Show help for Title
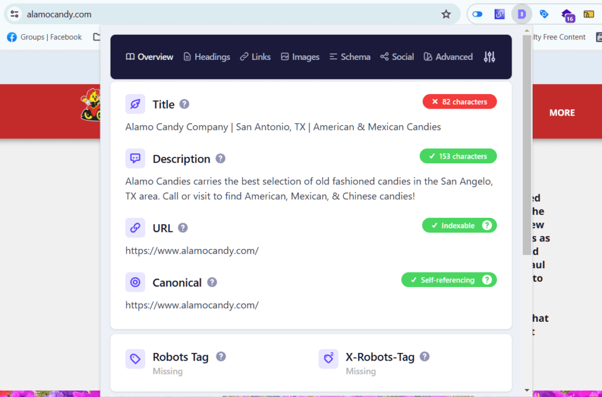The height and width of the screenshot is (397, 602). (184, 104)
